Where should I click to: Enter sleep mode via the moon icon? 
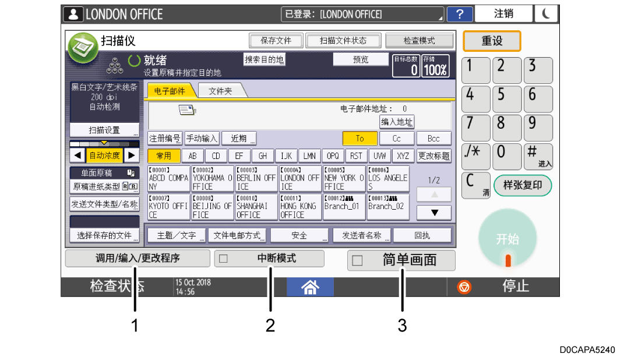coord(546,13)
